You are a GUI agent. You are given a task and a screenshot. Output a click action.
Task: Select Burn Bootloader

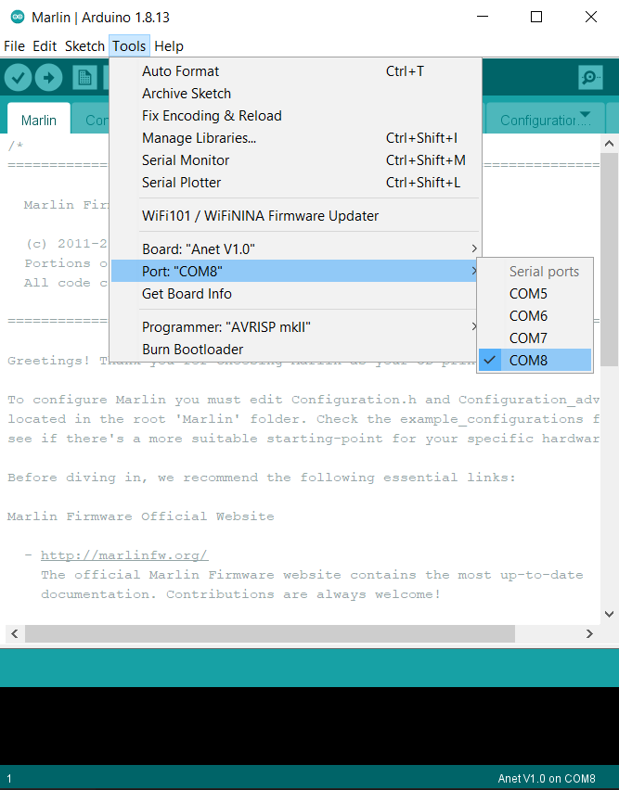click(295, 350)
